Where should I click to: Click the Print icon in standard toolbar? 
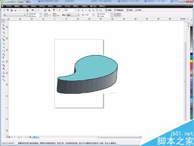pos(16,10)
